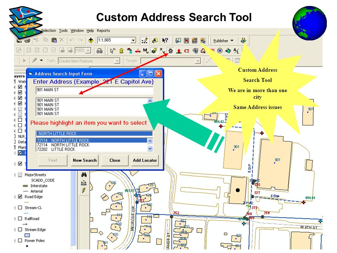The image size is (337, 253).
Task: Open the Tools menu
Action: point(63,31)
